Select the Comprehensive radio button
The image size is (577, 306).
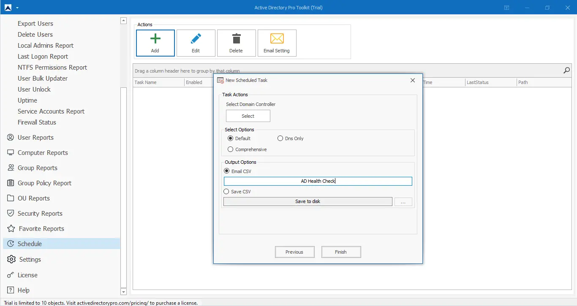[x=230, y=149]
